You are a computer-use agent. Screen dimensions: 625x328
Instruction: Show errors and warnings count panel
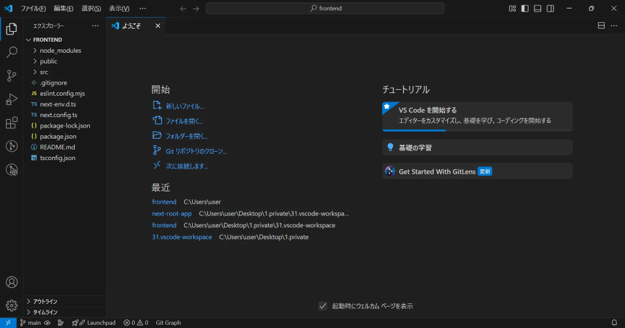[135, 323]
